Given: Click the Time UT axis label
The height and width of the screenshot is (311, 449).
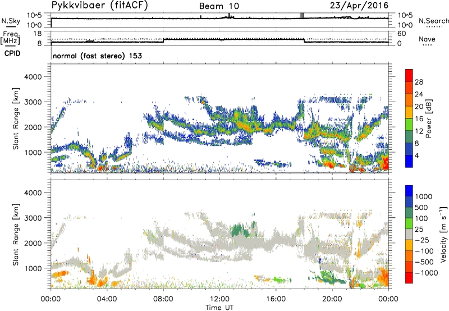Looking at the screenshot, I should click(219, 308).
